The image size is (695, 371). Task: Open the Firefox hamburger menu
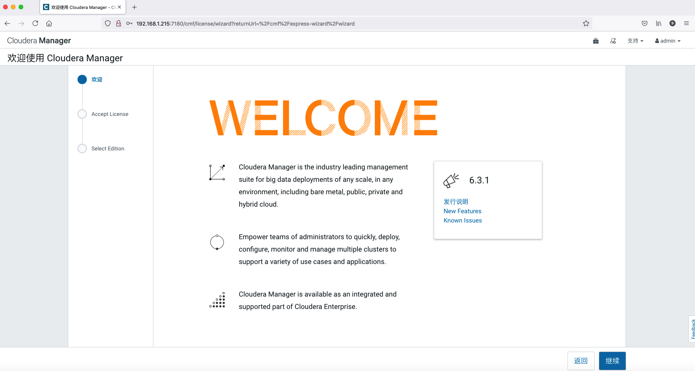tap(686, 23)
